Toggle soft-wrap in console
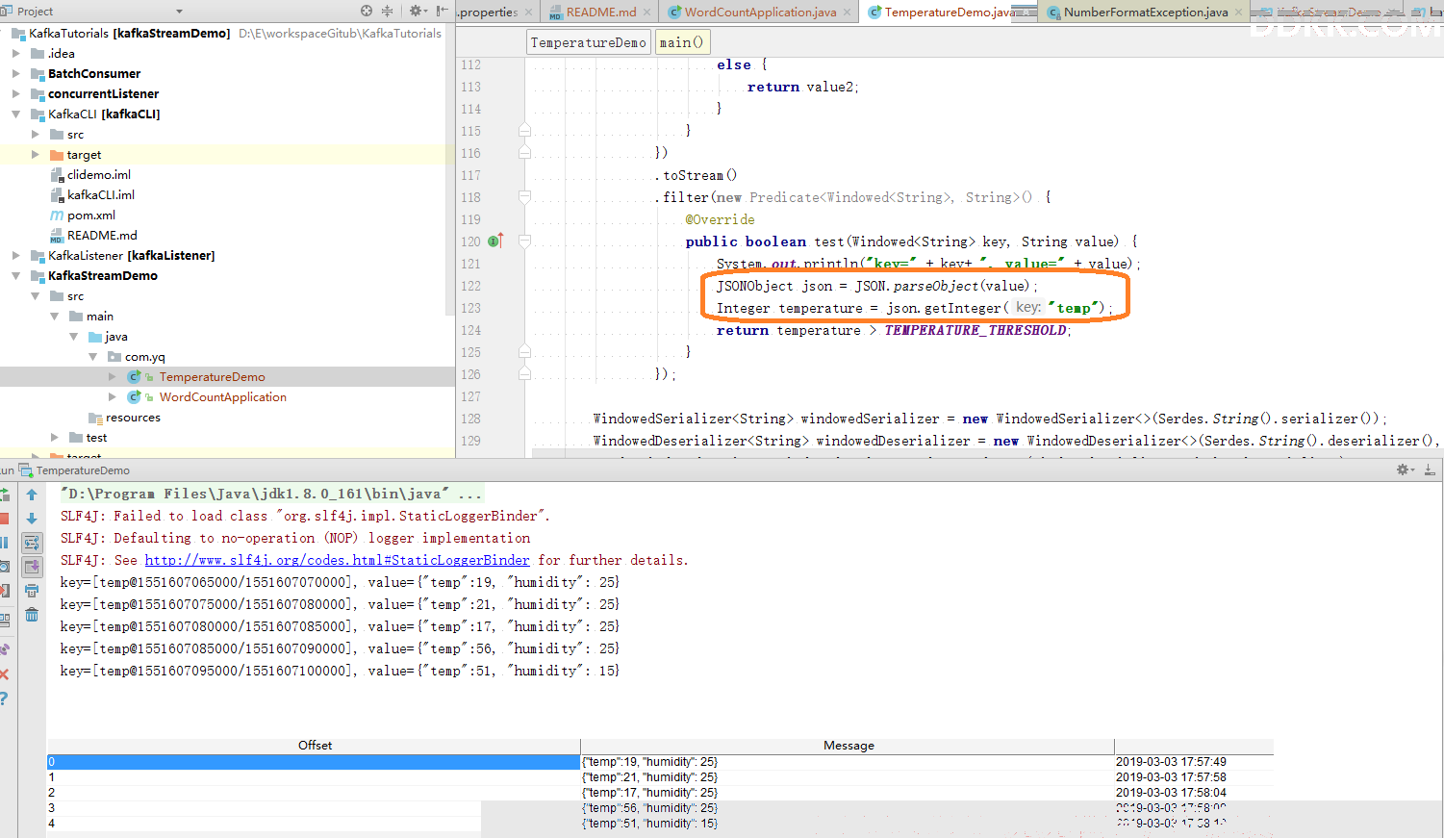Image resolution: width=1444 pixels, height=838 pixels. tap(32, 543)
